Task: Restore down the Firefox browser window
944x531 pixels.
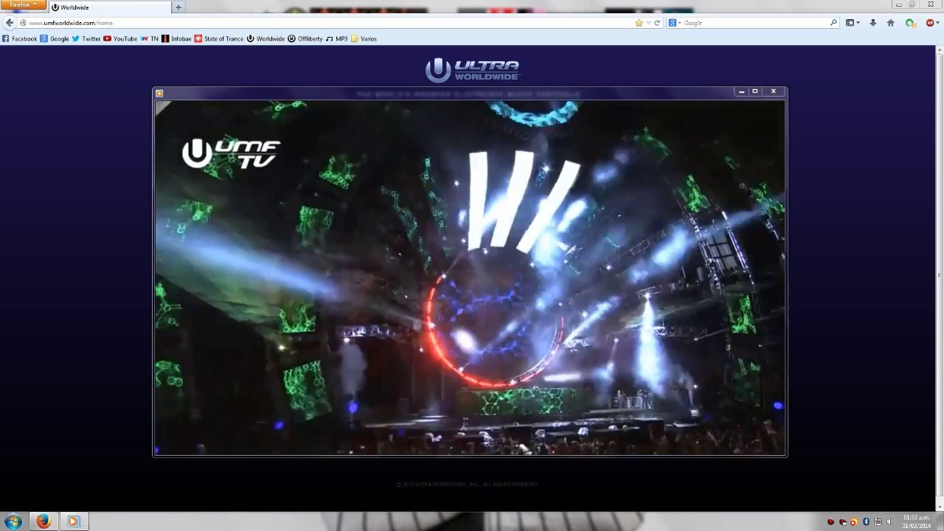Action: (912, 4)
